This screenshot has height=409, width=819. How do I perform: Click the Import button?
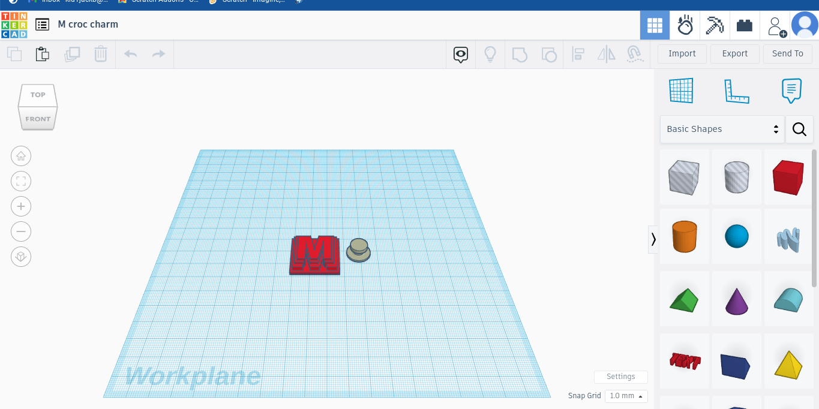(x=682, y=53)
